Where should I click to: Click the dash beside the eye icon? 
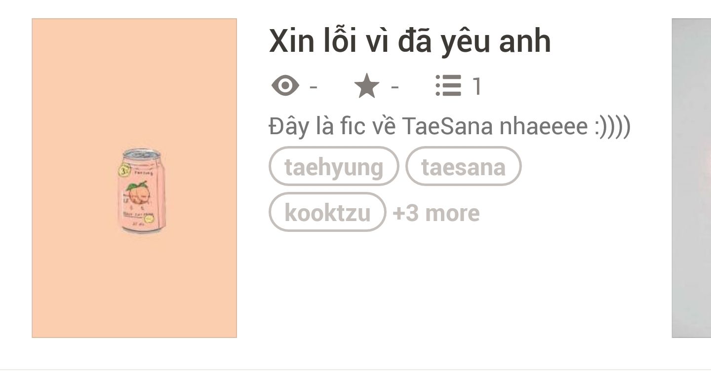coord(313,87)
